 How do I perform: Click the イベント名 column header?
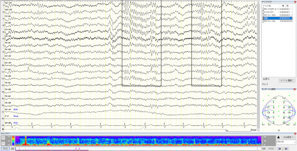pyautogui.click(x=267, y=6)
